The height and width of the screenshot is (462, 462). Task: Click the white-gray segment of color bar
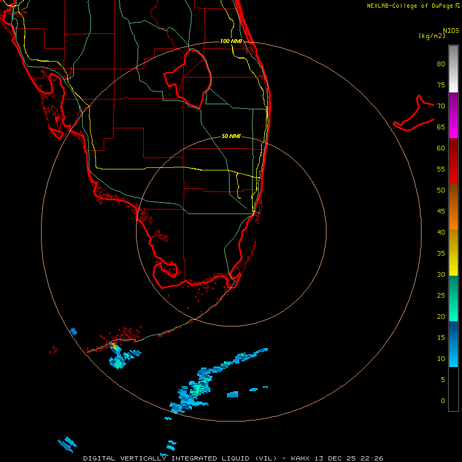[453, 69]
